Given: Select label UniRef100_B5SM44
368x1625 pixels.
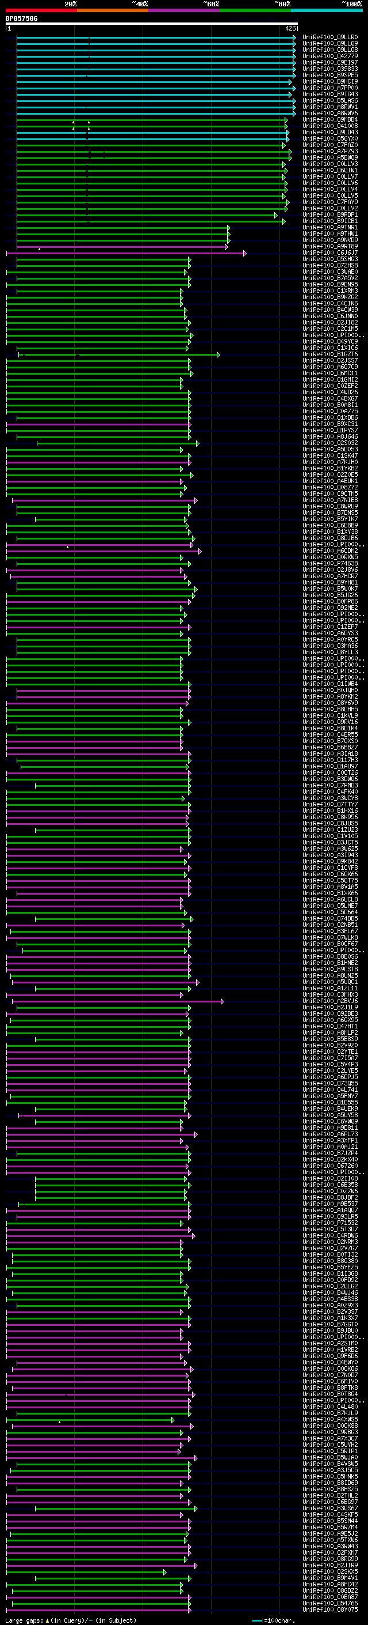Looking at the screenshot, I should pyautogui.click(x=330, y=1521).
